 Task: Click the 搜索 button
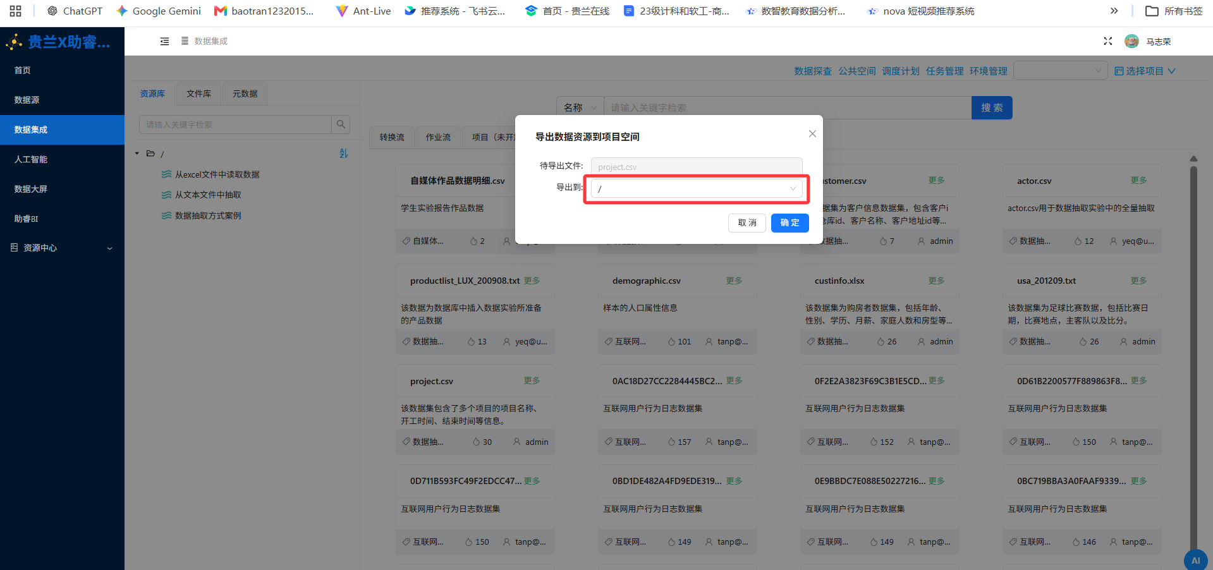(992, 107)
